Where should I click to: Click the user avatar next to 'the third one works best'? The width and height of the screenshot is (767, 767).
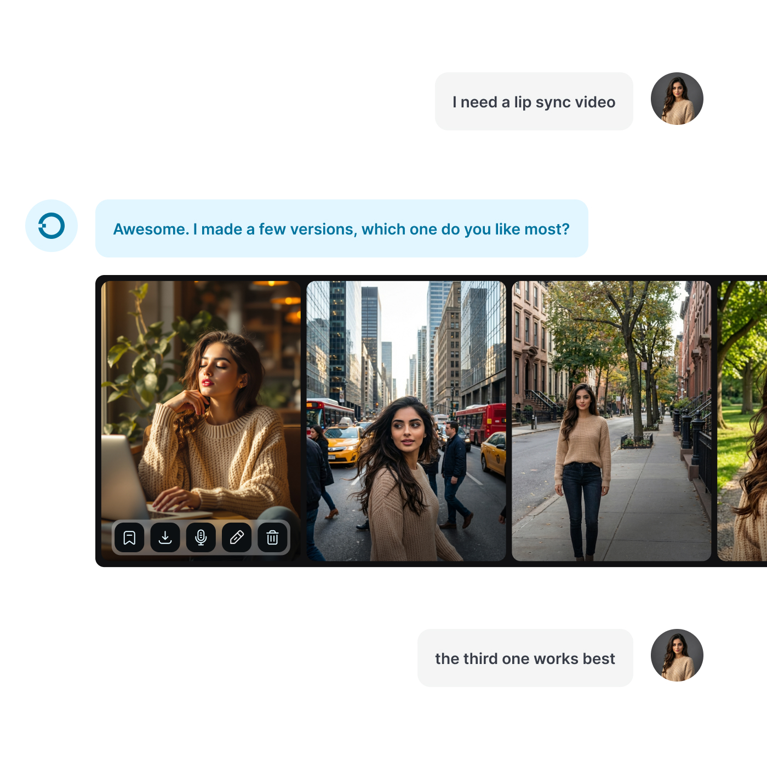coord(677,656)
